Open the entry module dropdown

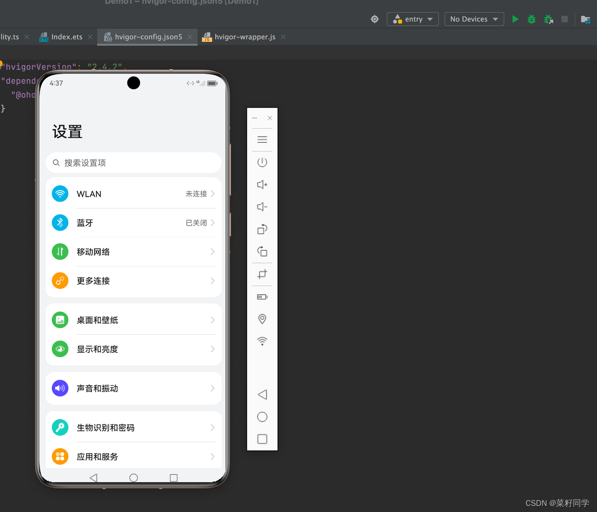pyautogui.click(x=413, y=19)
